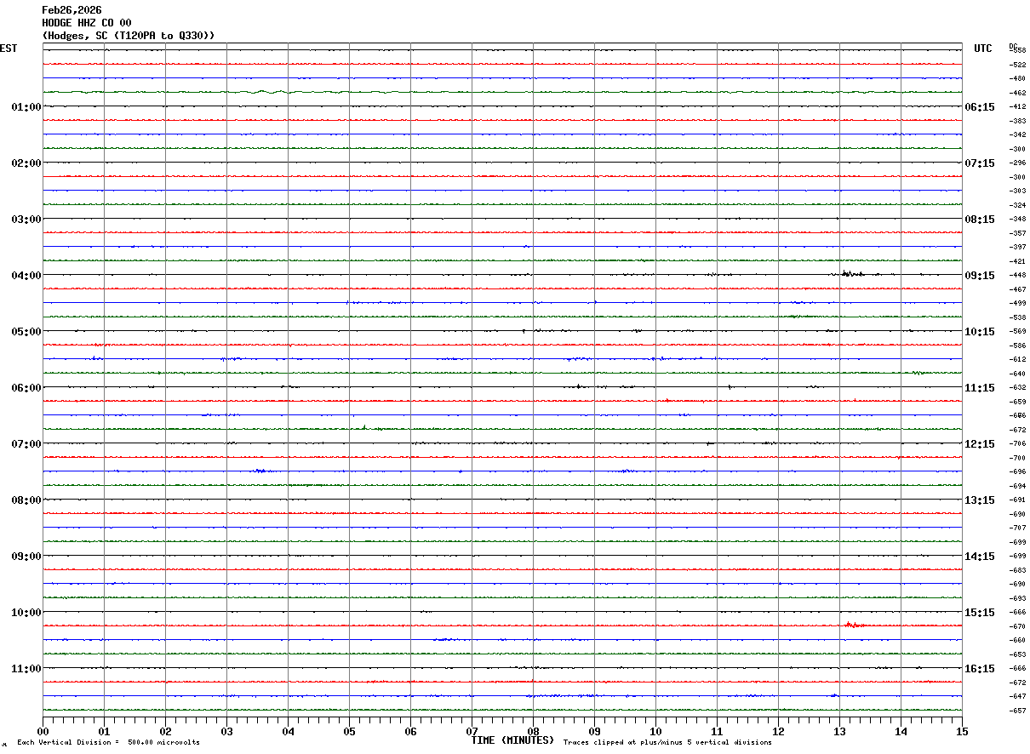Click the -558 DC offset value
Screen dimensions: 1030x754
[x=1018, y=51]
